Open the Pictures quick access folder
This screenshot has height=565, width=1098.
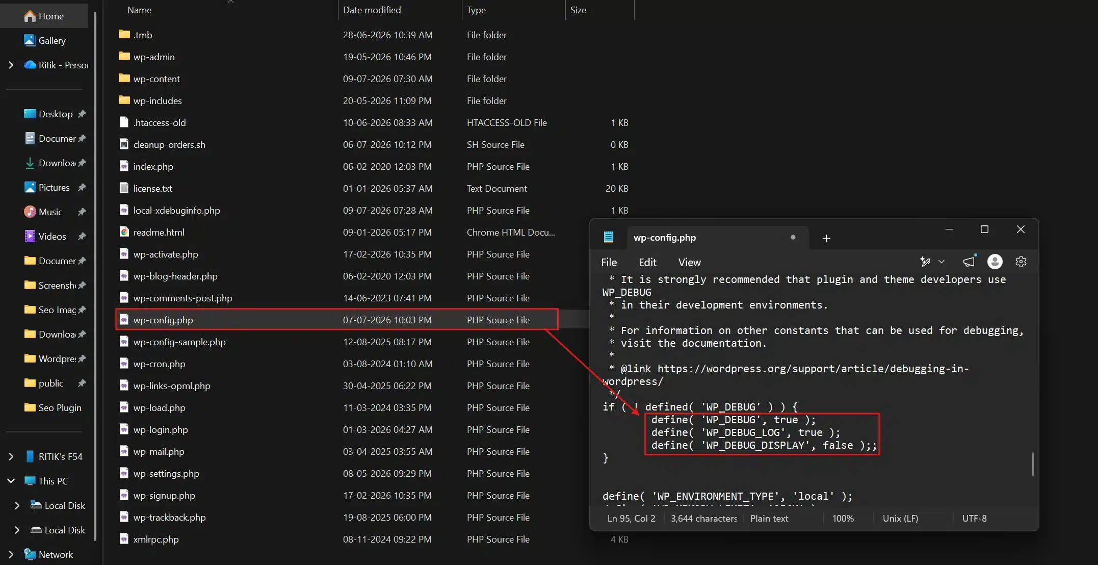tap(47, 188)
